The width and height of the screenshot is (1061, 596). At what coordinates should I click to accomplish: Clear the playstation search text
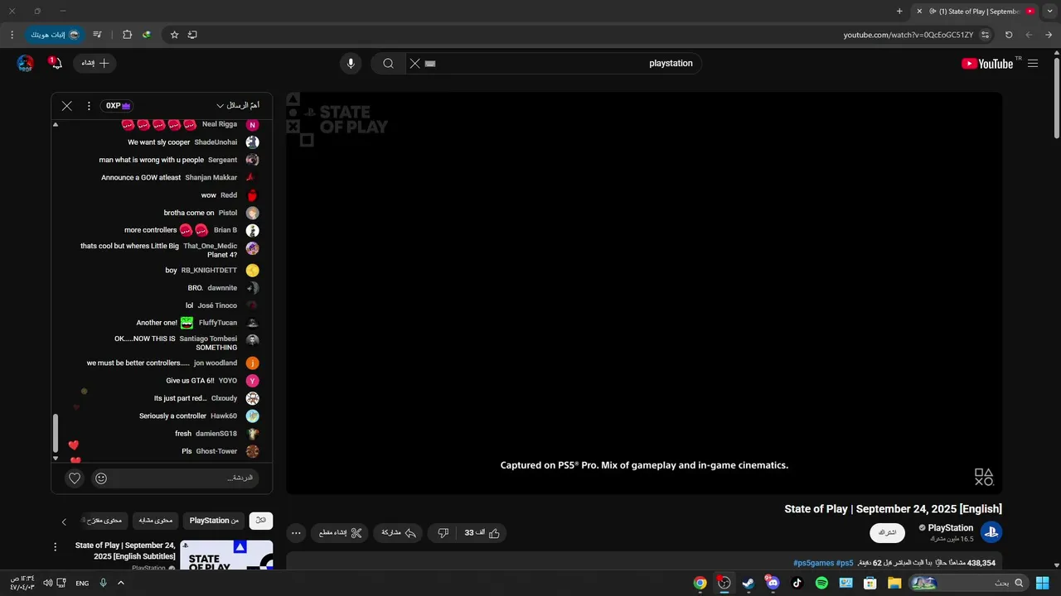[x=415, y=64]
